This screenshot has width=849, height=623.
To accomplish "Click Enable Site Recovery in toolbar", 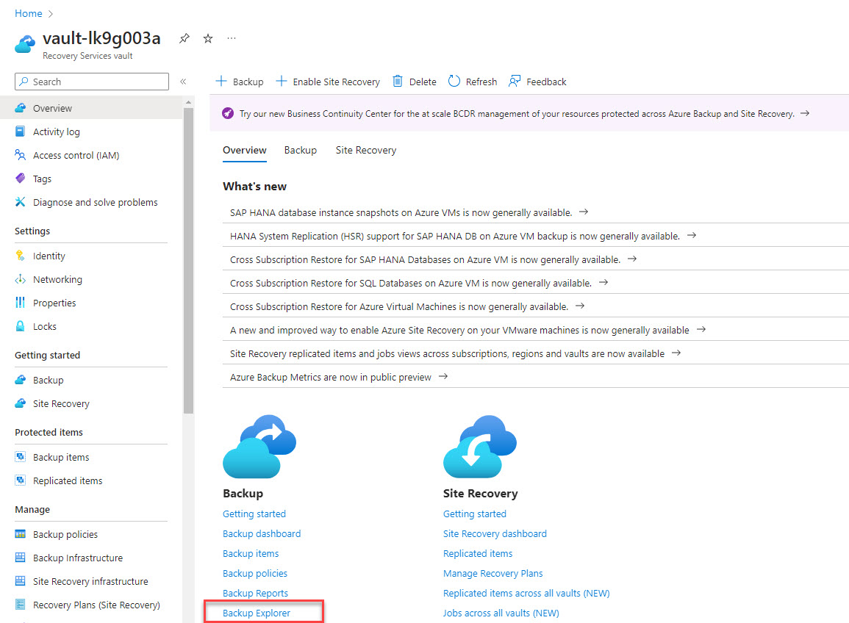I will 328,82.
